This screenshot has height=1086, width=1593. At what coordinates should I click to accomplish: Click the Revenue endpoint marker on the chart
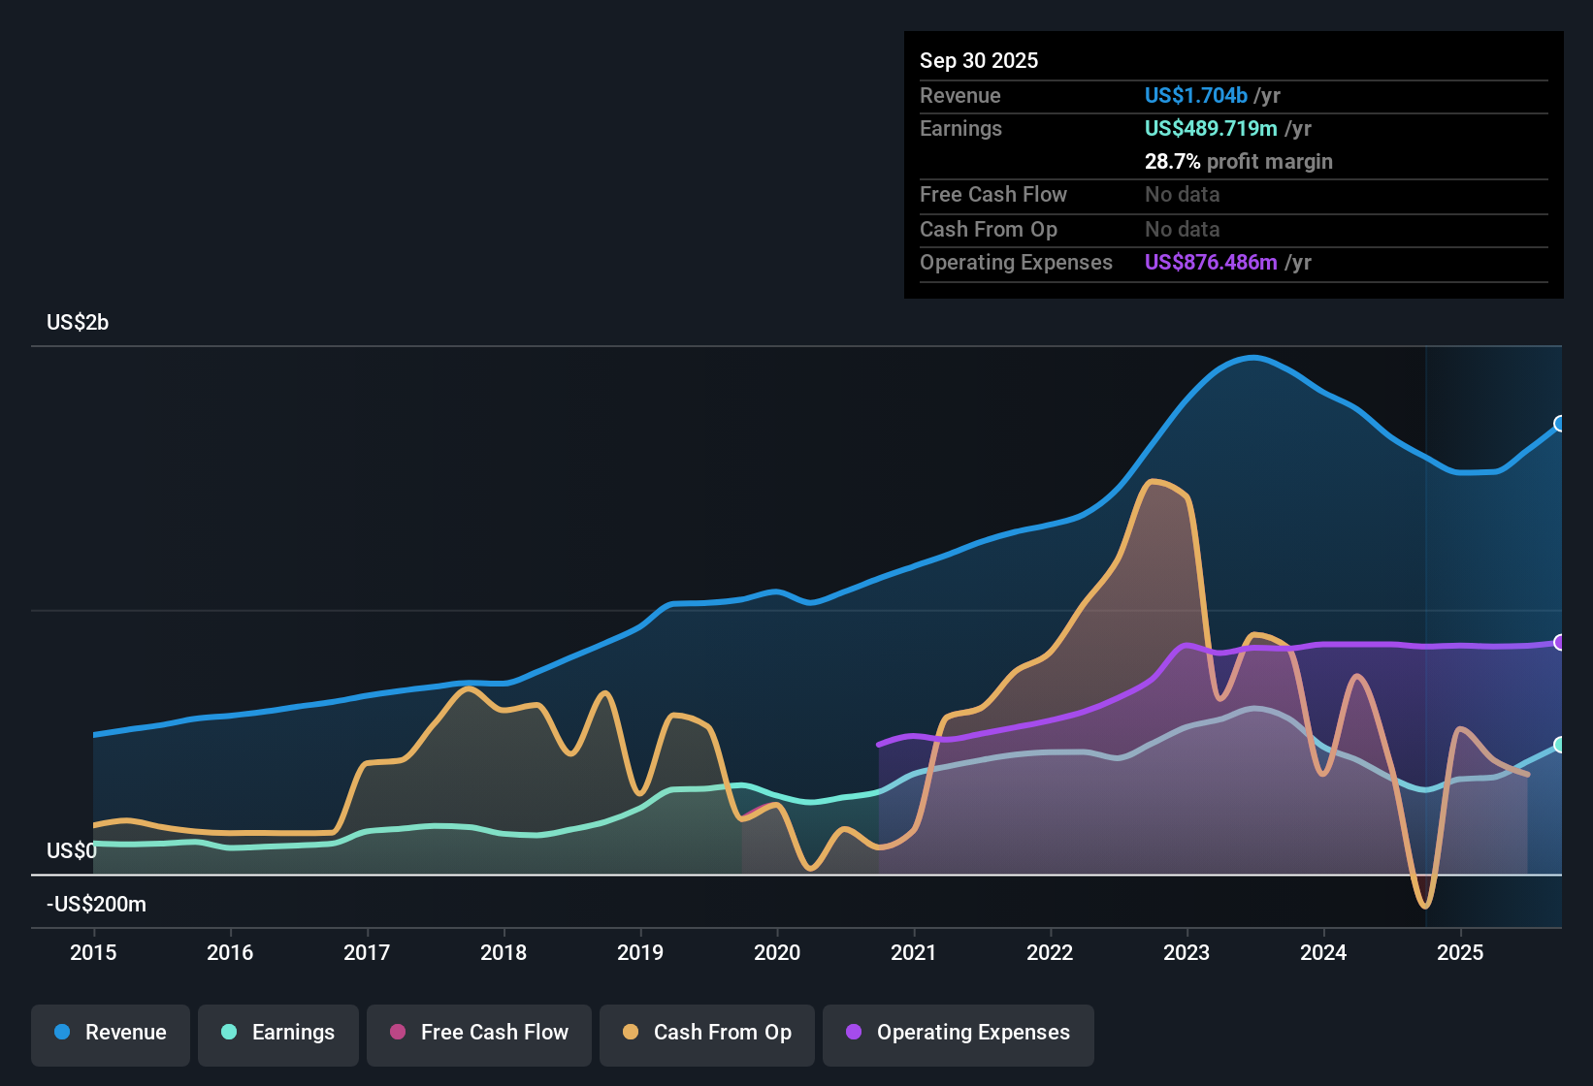1560,423
